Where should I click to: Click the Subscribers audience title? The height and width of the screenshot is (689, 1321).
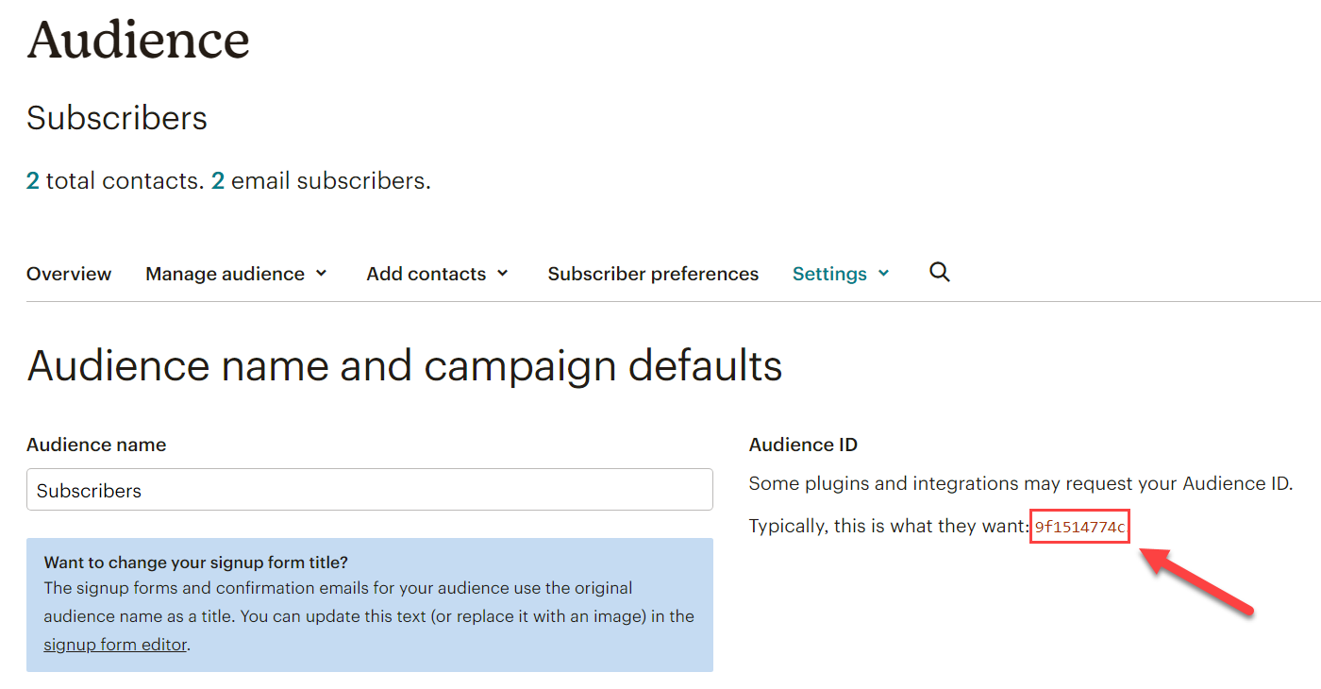[x=117, y=118]
